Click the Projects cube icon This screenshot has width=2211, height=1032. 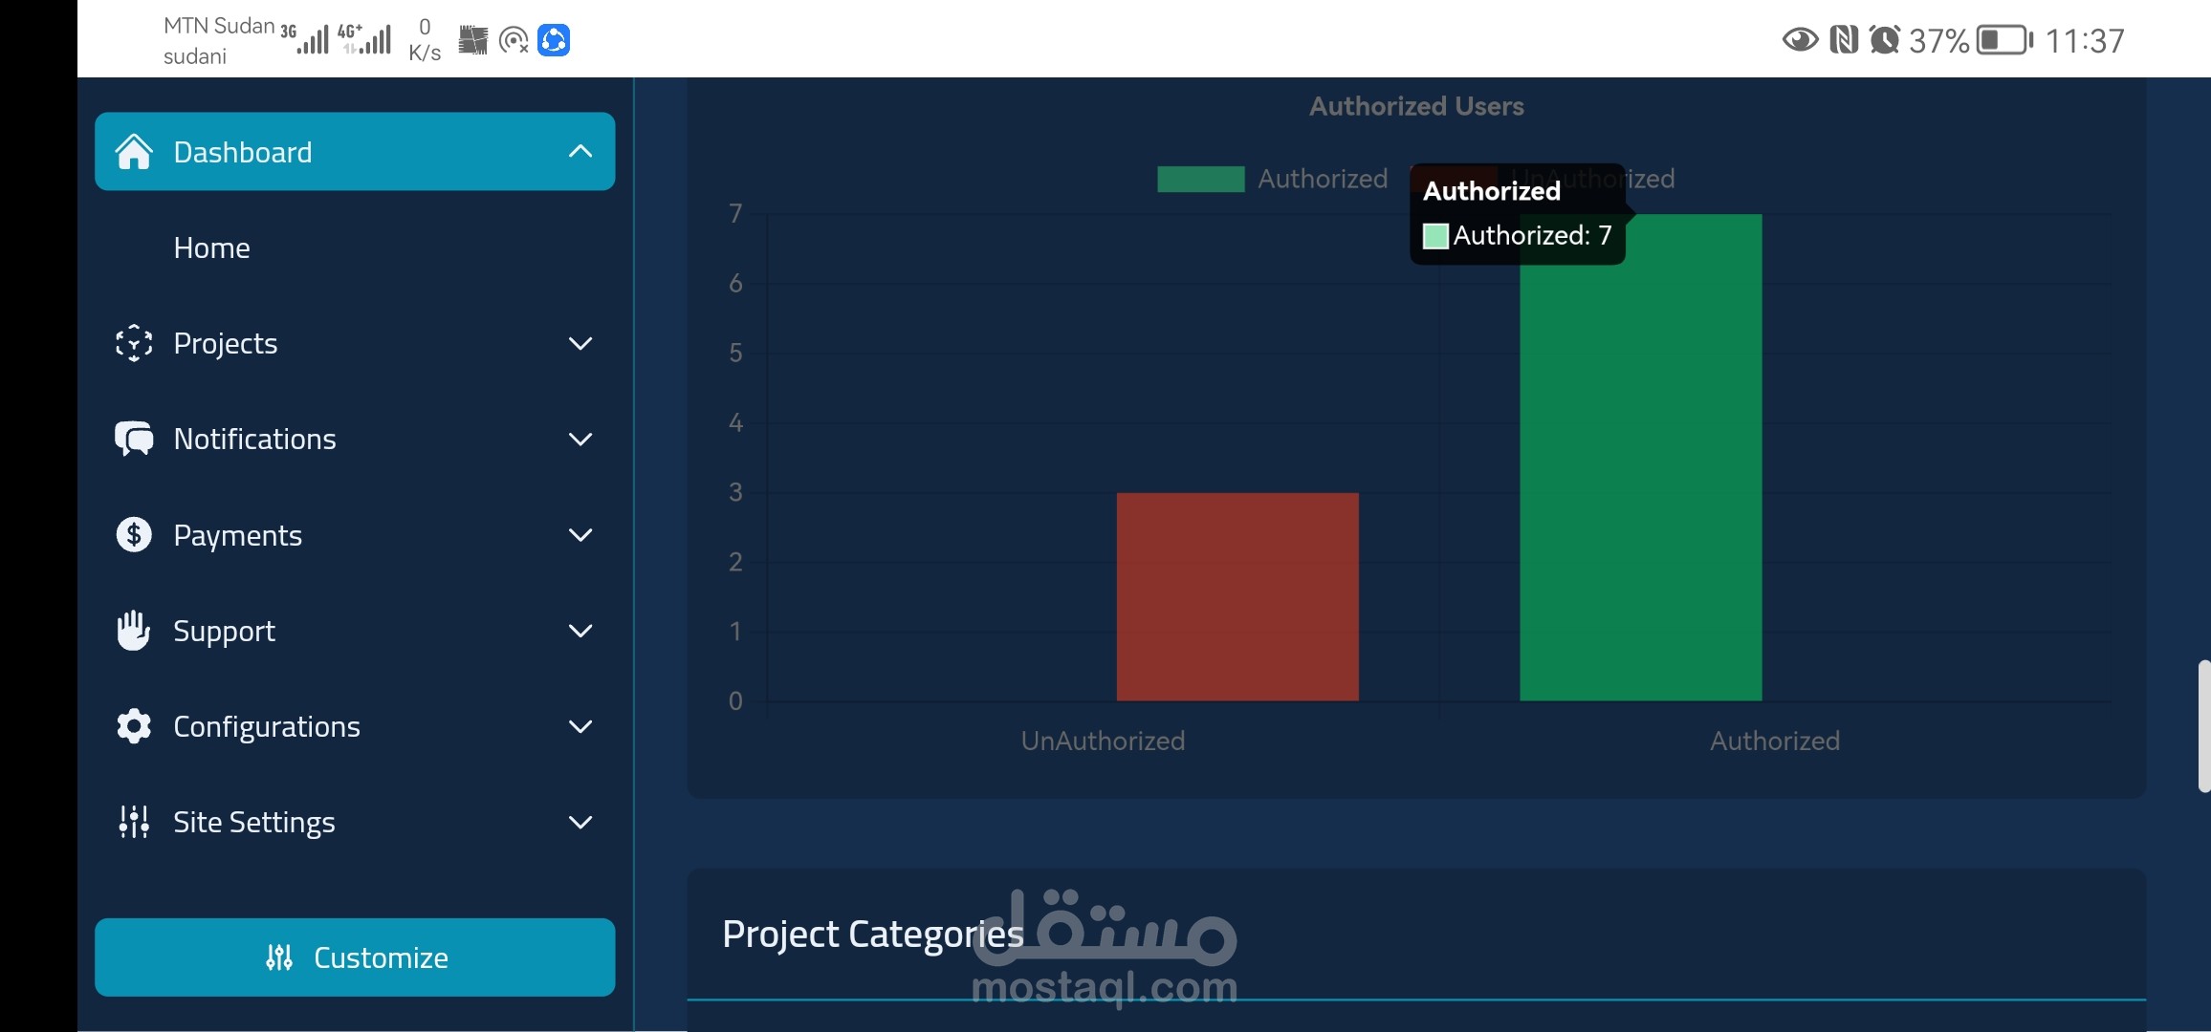pyautogui.click(x=134, y=343)
